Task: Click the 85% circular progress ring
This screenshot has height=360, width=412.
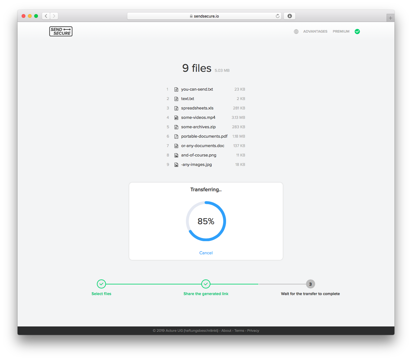Action: [206, 221]
